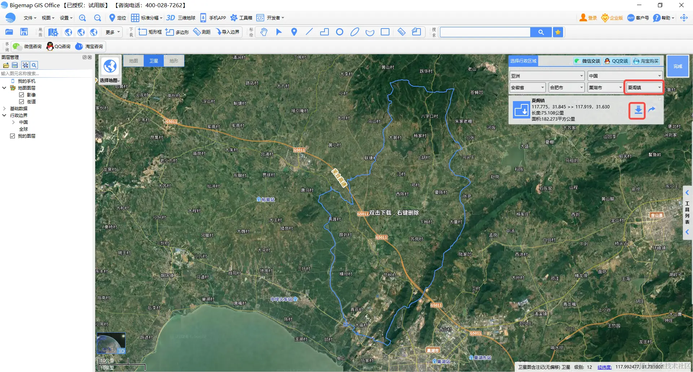The image size is (693, 372).
Task: Toggle the 我的图层 checkbox
Action: pyautogui.click(x=13, y=136)
